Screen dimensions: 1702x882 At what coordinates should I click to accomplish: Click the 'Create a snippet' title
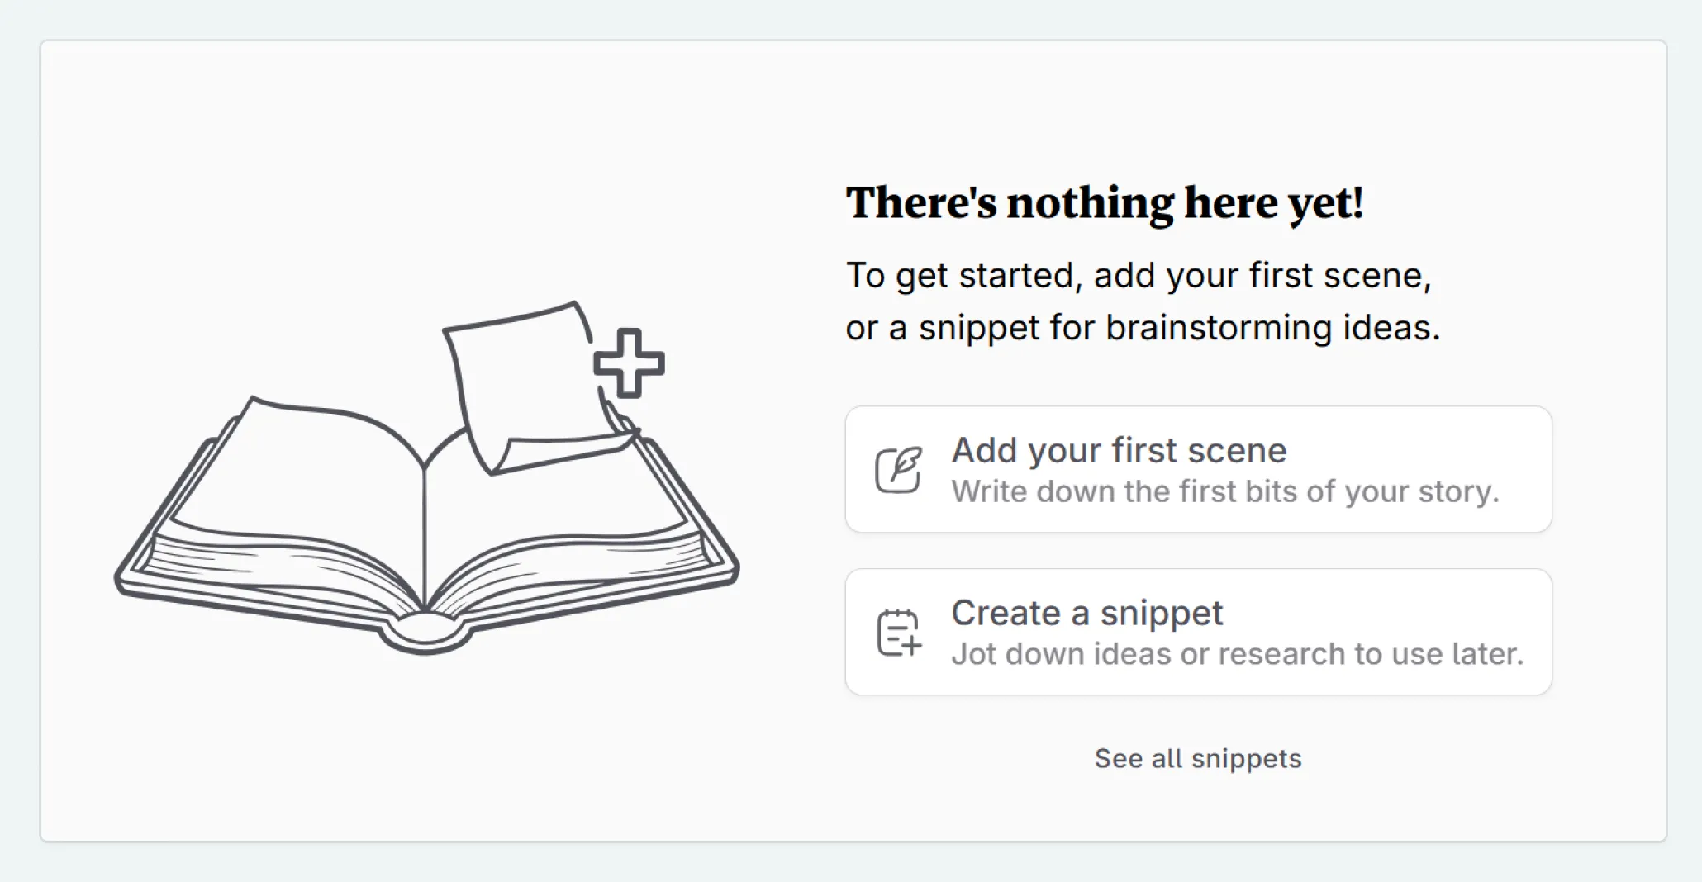(1086, 614)
